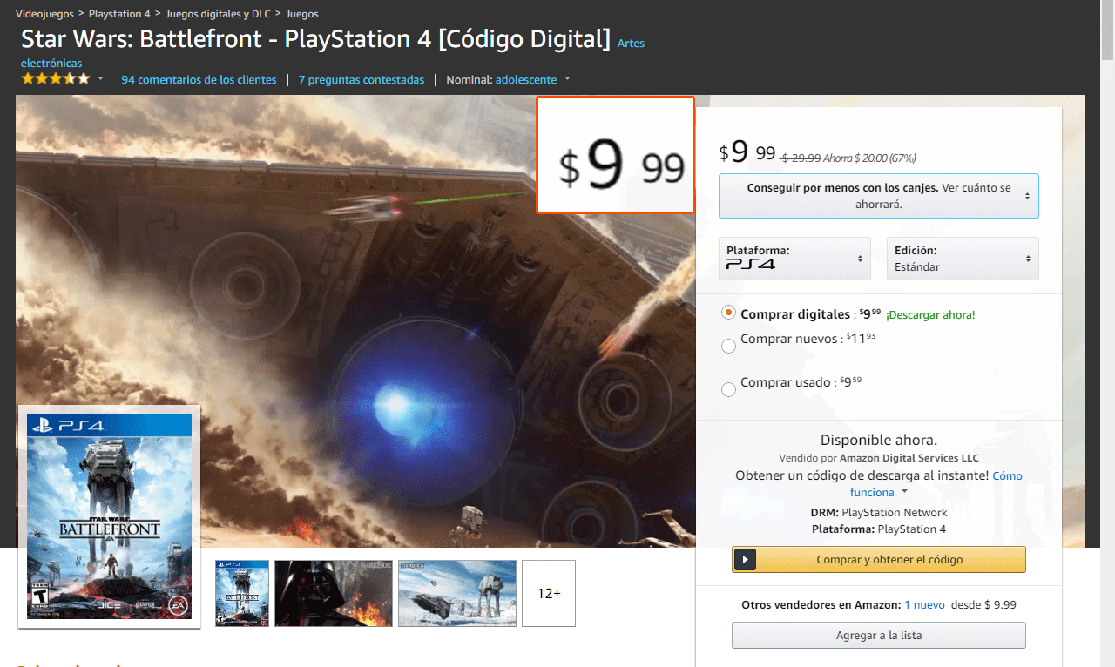The width and height of the screenshot is (1115, 667).
Task: Click Comprar y obtener el código button
Action: pos(879,559)
